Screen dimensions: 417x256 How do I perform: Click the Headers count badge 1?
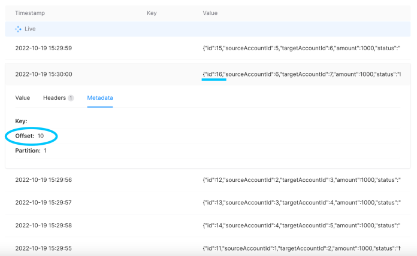pos(71,98)
